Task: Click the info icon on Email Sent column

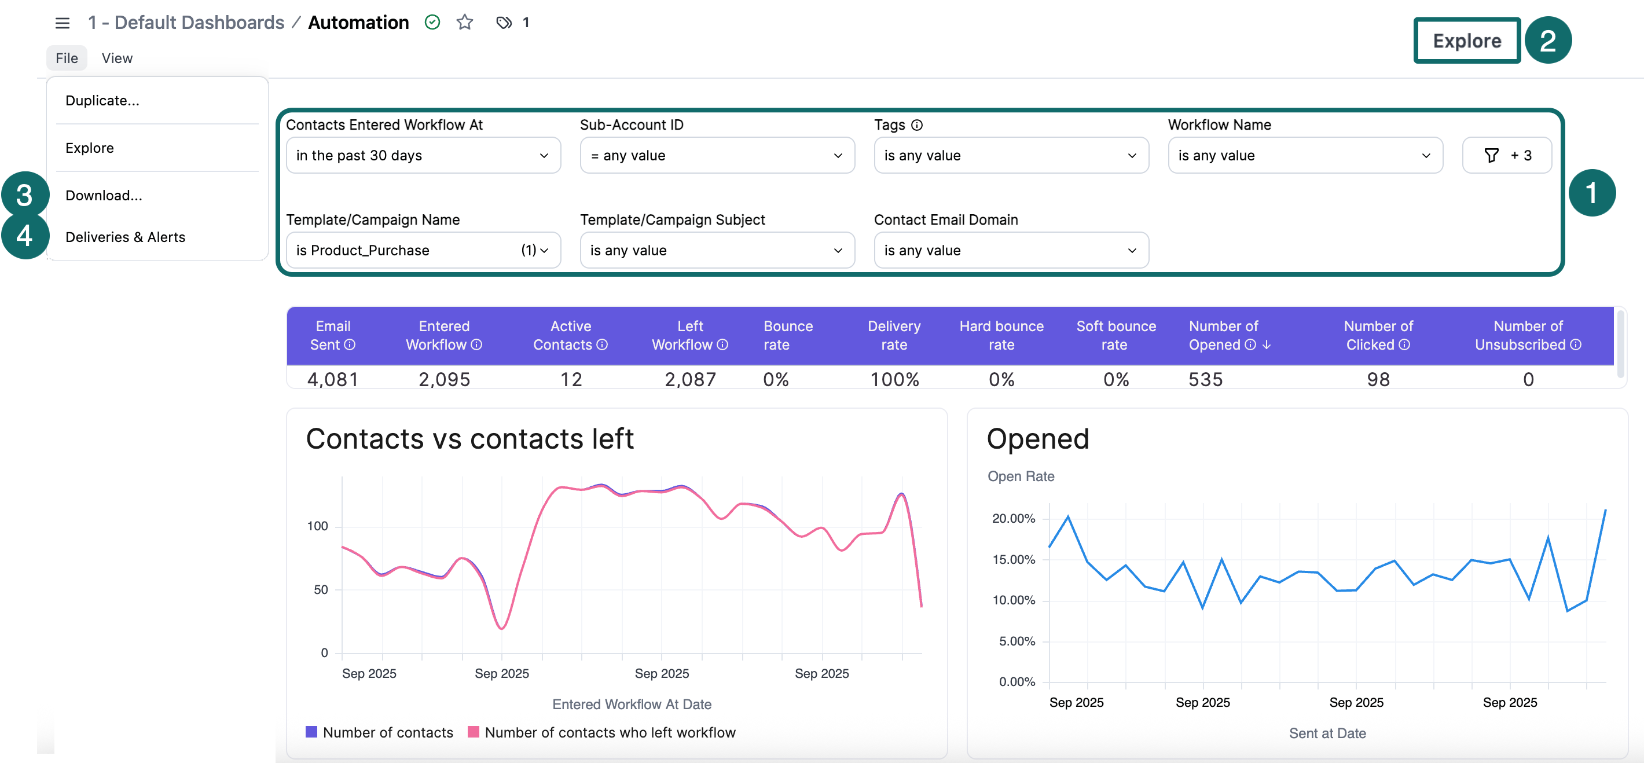Action: [350, 346]
